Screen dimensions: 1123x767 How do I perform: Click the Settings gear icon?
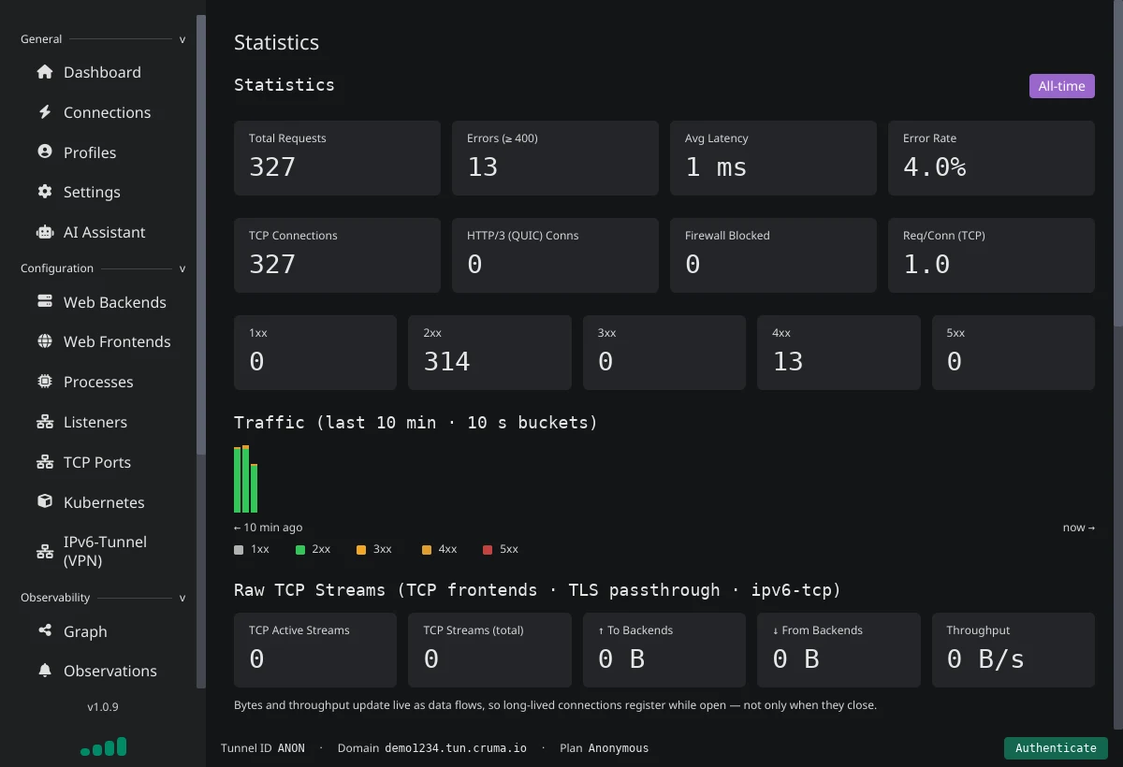pos(44,192)
